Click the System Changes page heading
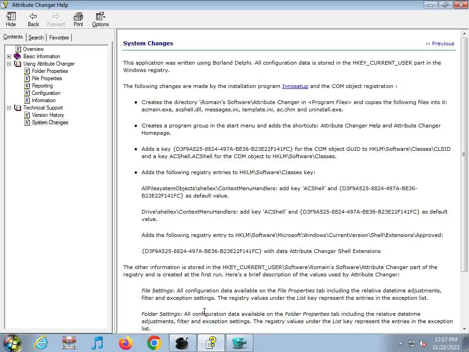The height and width of the screenshot is (352, 469). (148, 44)
